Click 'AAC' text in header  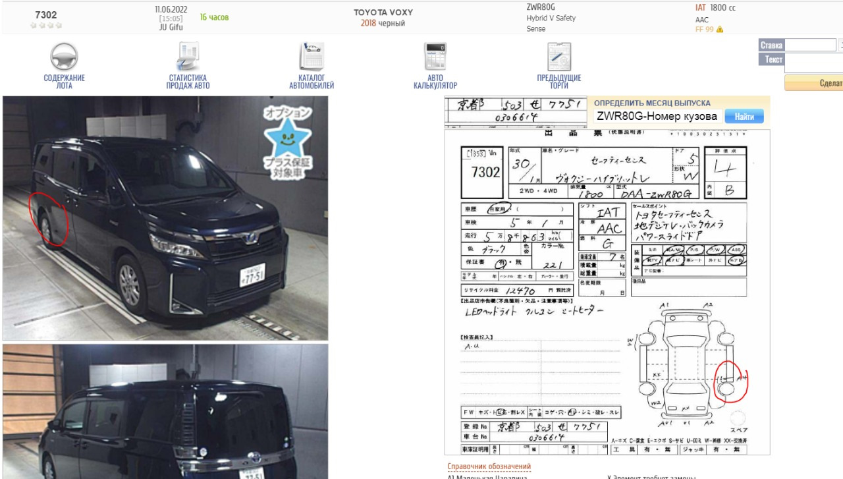pyautogui.click(x=702, y=20)
